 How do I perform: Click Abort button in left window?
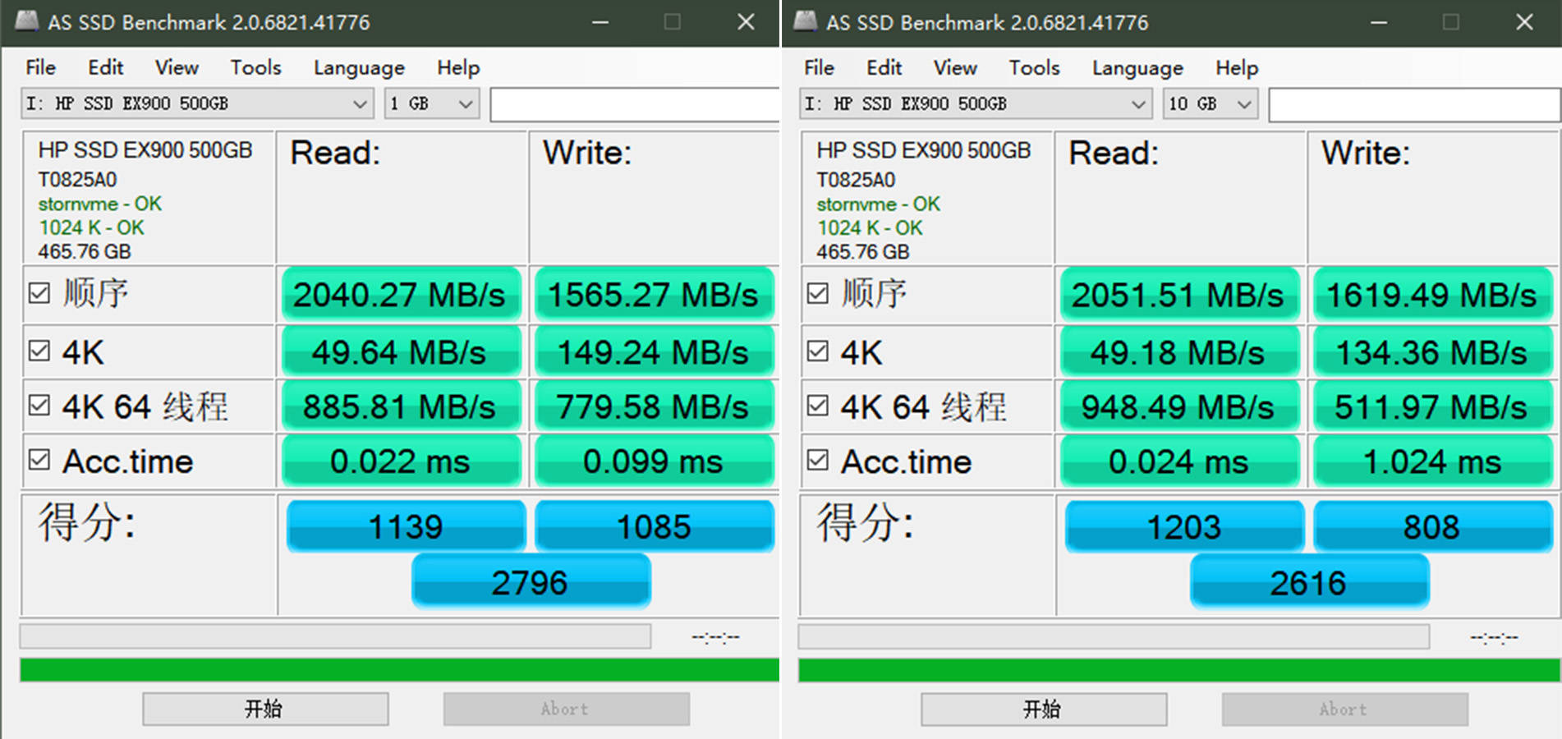click(566, 709)
